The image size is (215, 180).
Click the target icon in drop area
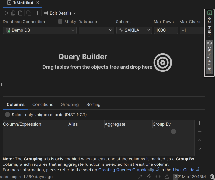click(x=163, y=63)
